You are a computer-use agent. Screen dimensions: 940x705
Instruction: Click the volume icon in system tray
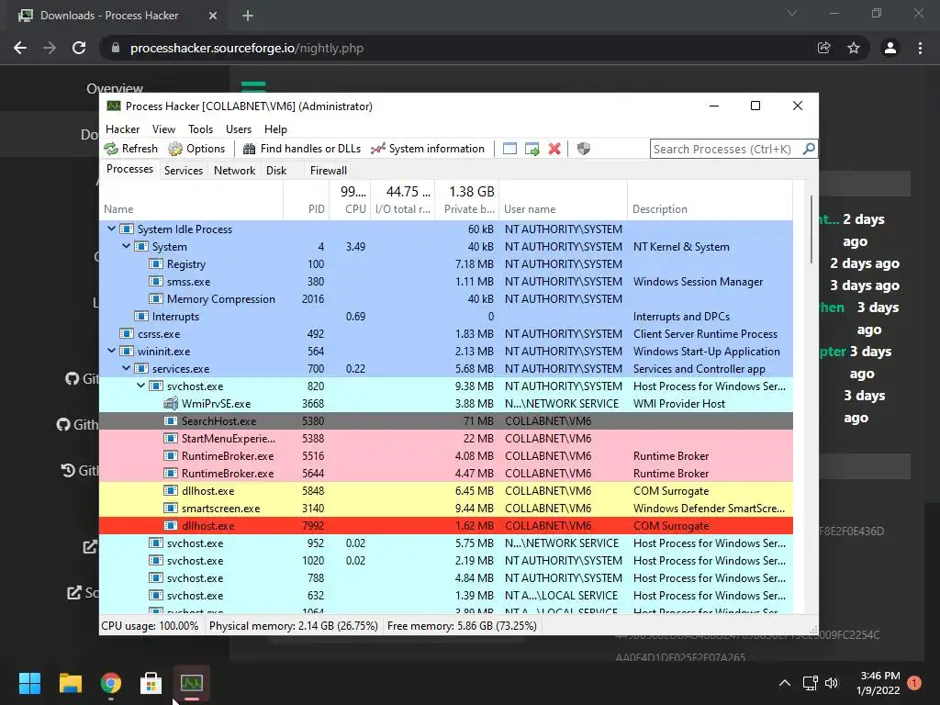click(832, 683)
